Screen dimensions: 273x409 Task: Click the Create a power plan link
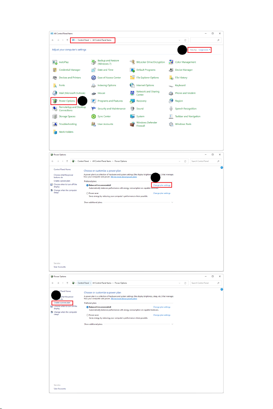(x=62, y=303)
